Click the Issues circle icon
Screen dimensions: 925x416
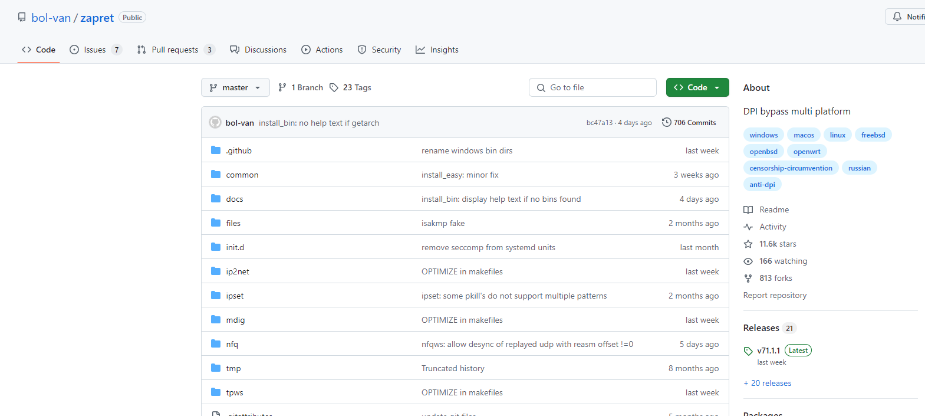[74, 50]
